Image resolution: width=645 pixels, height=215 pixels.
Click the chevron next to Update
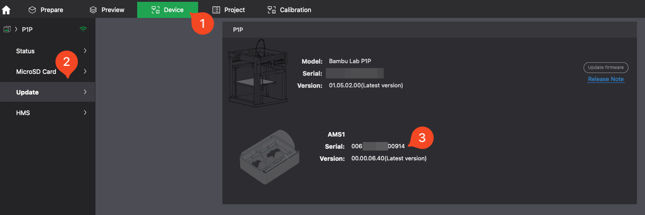[x=85, y=92]
